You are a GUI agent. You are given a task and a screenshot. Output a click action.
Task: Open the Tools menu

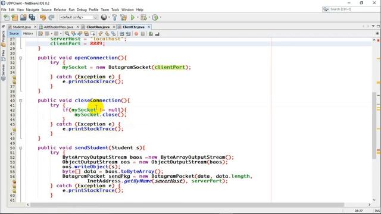tap(115, 10)
